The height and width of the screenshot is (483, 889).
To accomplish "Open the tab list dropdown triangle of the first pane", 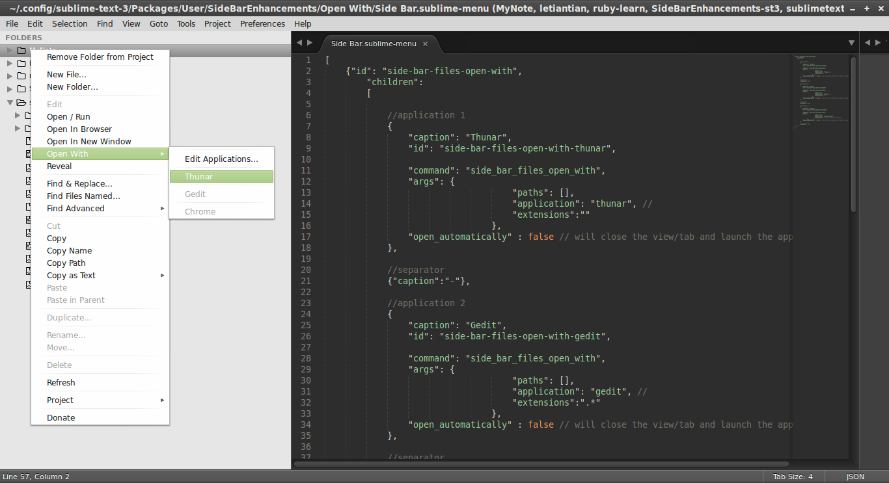I will pos(851,43).
